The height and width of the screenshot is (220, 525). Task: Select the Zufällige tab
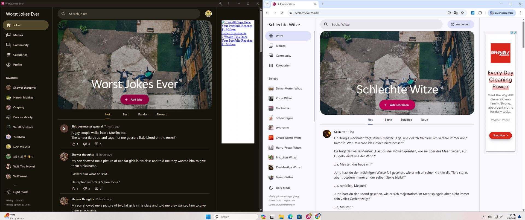click(406, 120)
